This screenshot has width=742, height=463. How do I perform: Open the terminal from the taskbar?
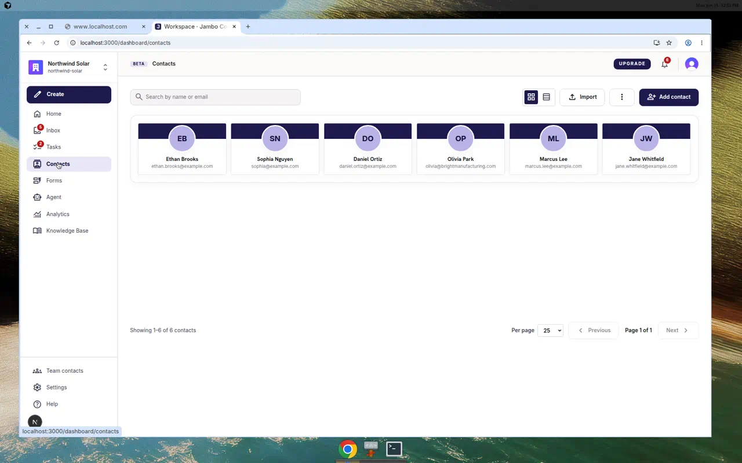click(394, 449)
